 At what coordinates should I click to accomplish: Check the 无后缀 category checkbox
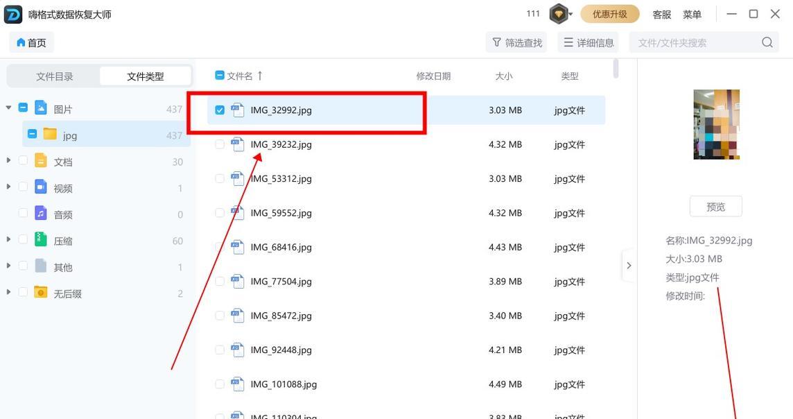tap(24, 292)
